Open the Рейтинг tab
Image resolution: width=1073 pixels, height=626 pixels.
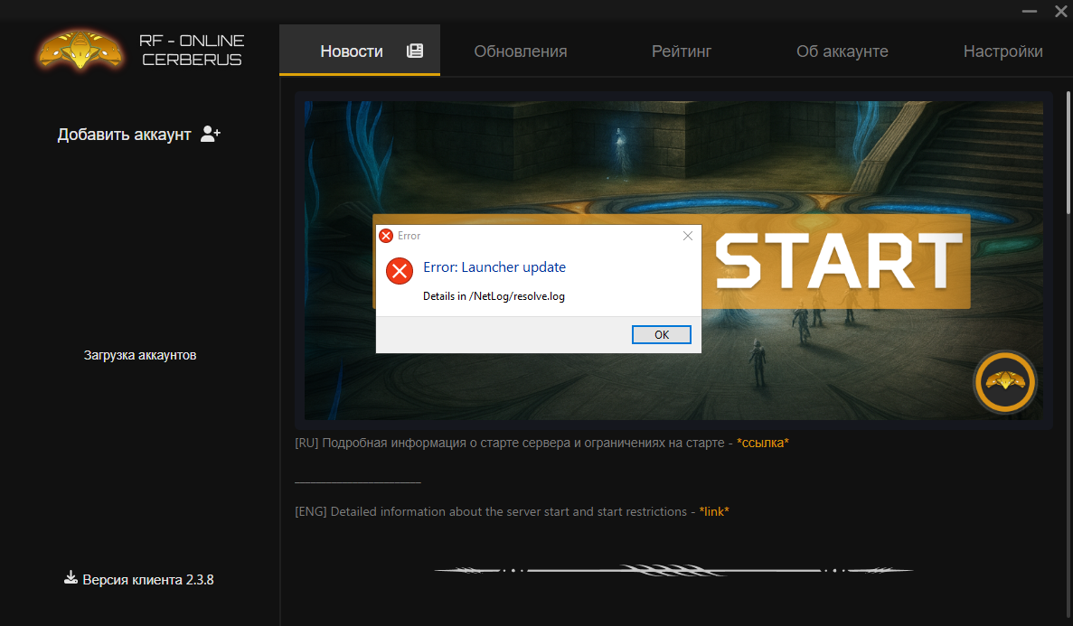pyautogui.click(x=682, y=51)
